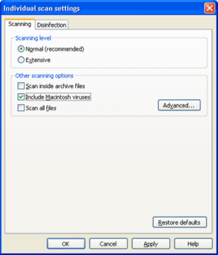Open Help for scan settings
The width and height of the screenshot is (218, 255).
click(x=193, y=244)
